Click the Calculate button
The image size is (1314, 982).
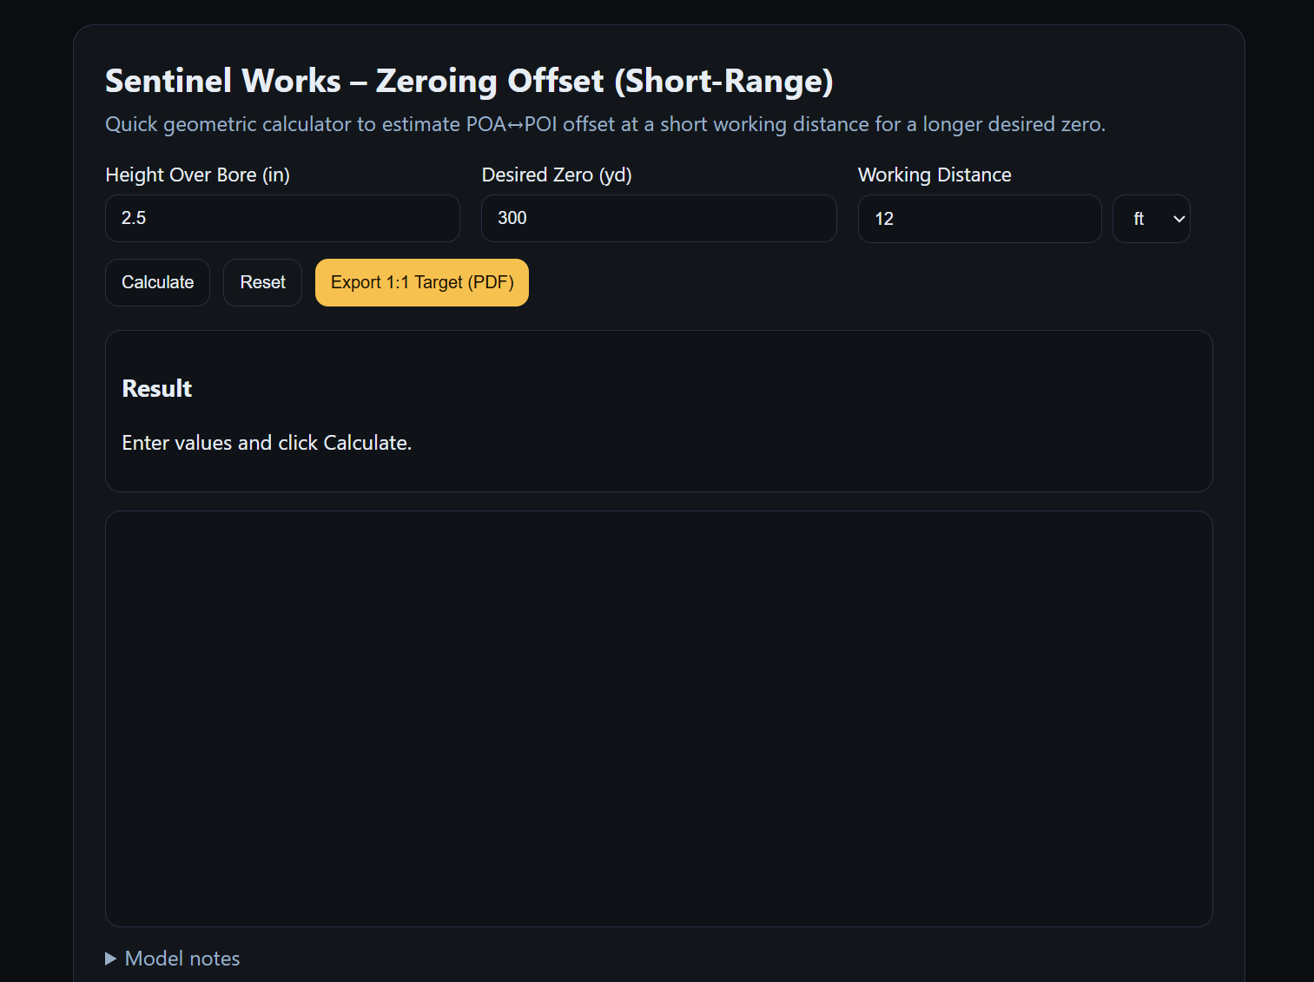point(157,282)
